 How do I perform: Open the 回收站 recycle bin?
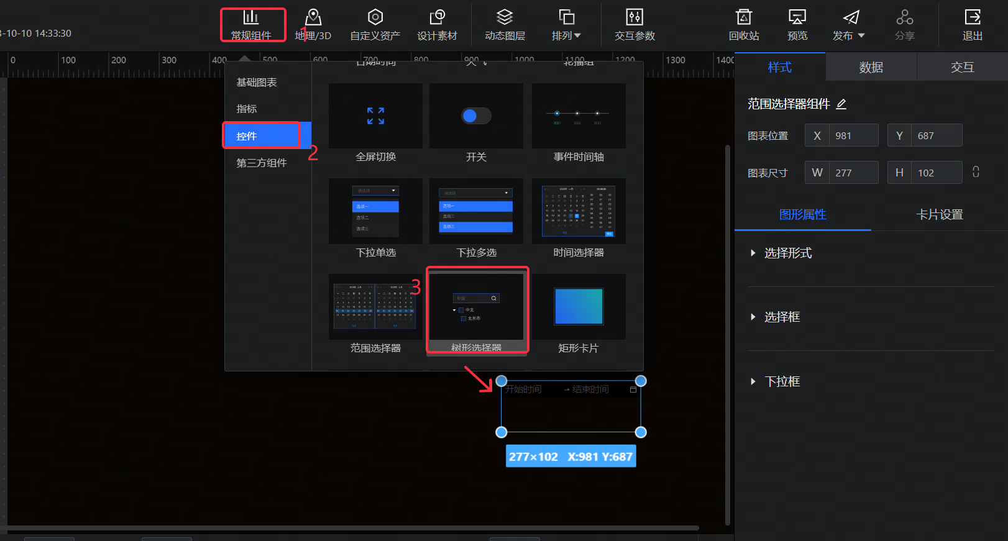pos(743,25)
